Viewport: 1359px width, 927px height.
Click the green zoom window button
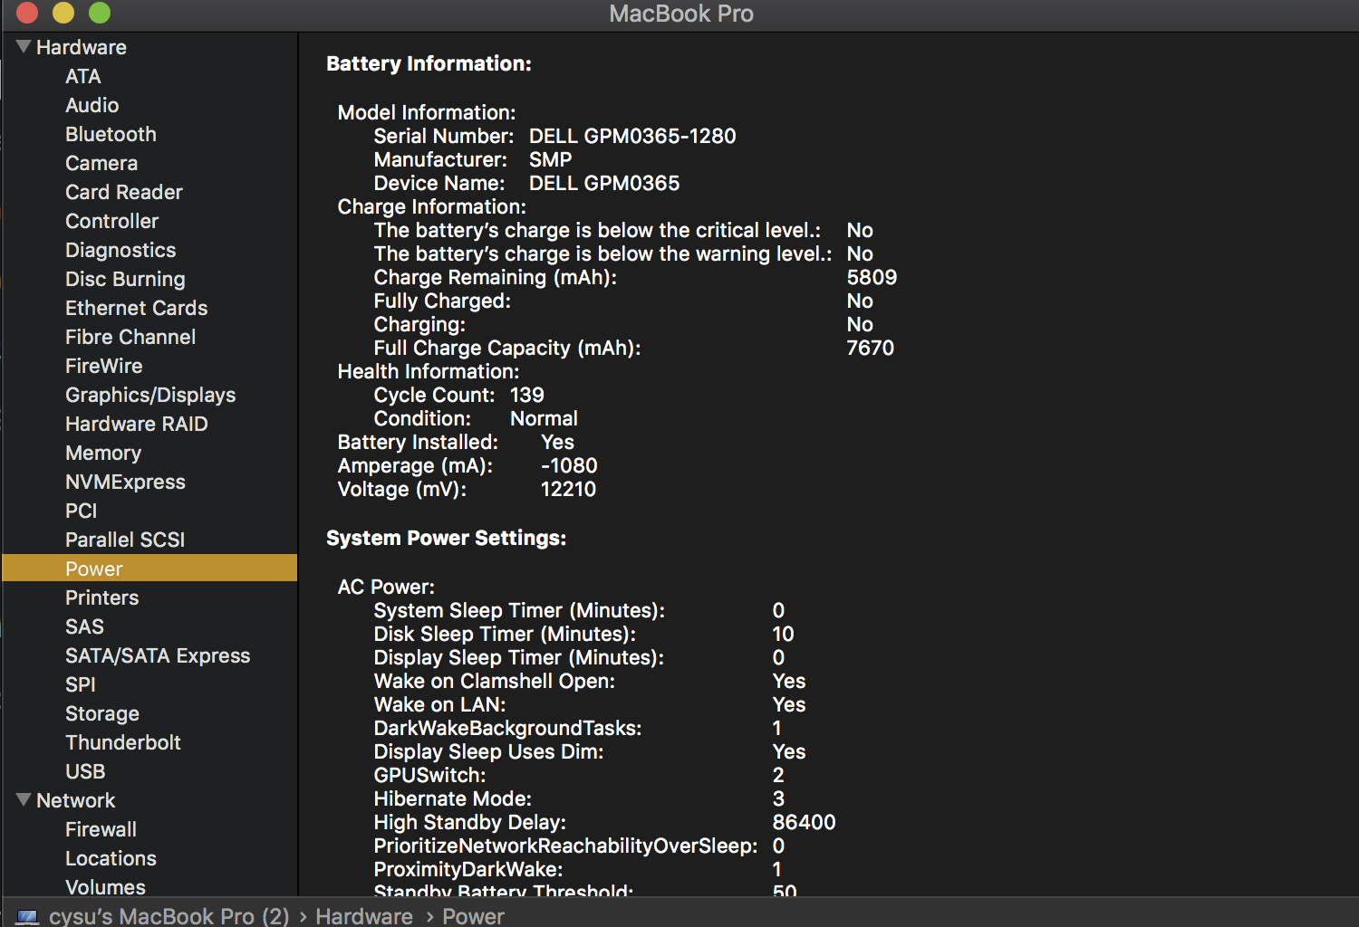pyautogui.click(x=100, y=13)
